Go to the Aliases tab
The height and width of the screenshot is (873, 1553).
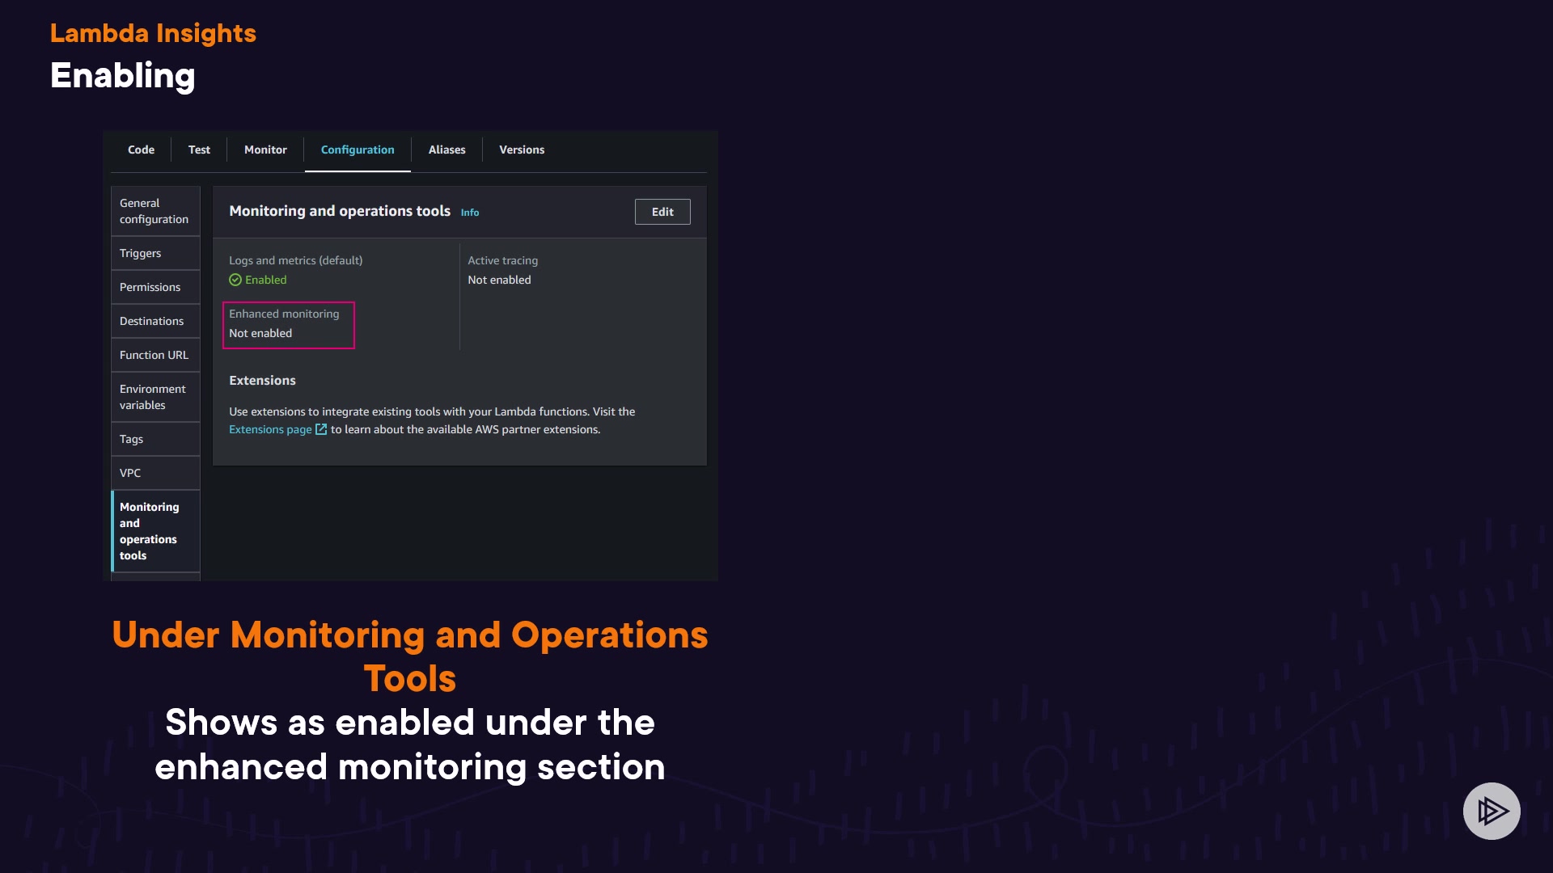pos(446,150)
